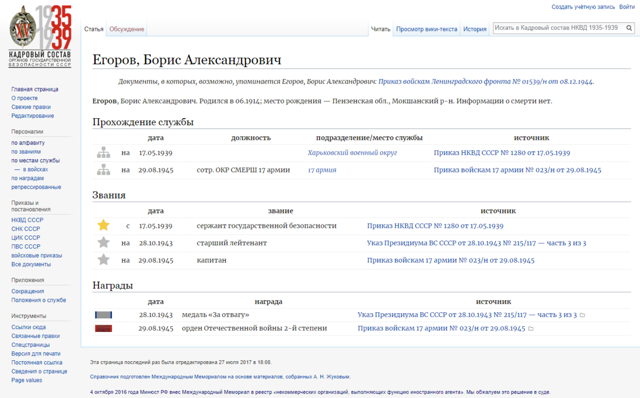Click the Создать учётную запись link
Image resolution: width=640 pixels, height=398 pixels.
(583, 7)
